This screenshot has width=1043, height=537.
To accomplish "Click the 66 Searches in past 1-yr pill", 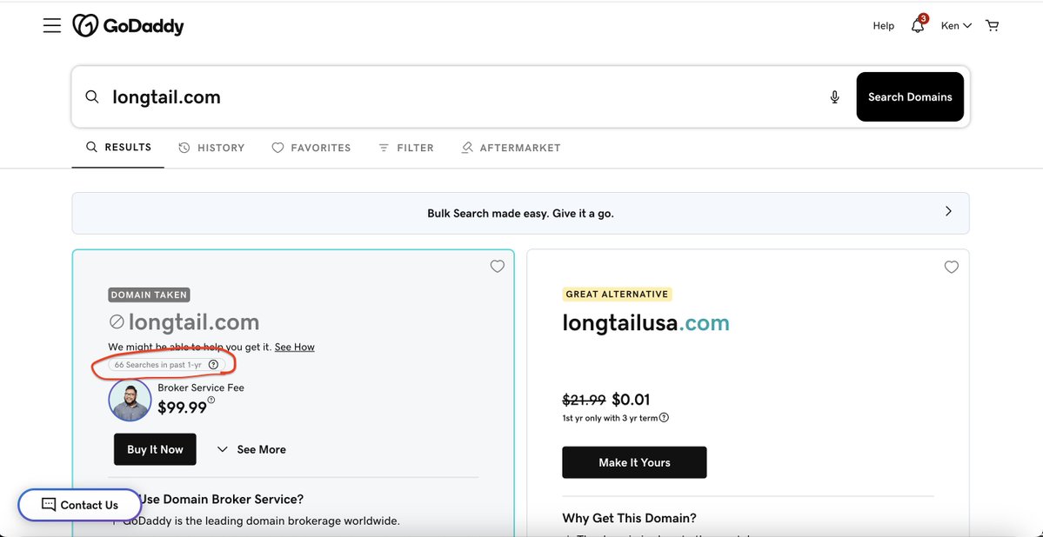I will 166,365.
